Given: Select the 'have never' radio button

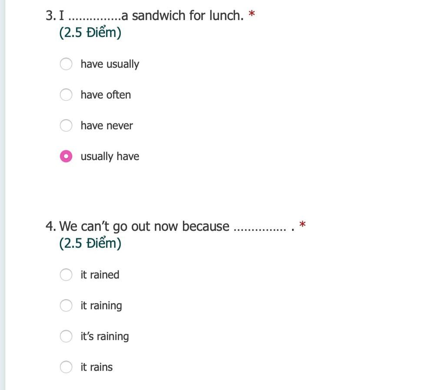Looking at the screenshot, I should click(66, 126).
